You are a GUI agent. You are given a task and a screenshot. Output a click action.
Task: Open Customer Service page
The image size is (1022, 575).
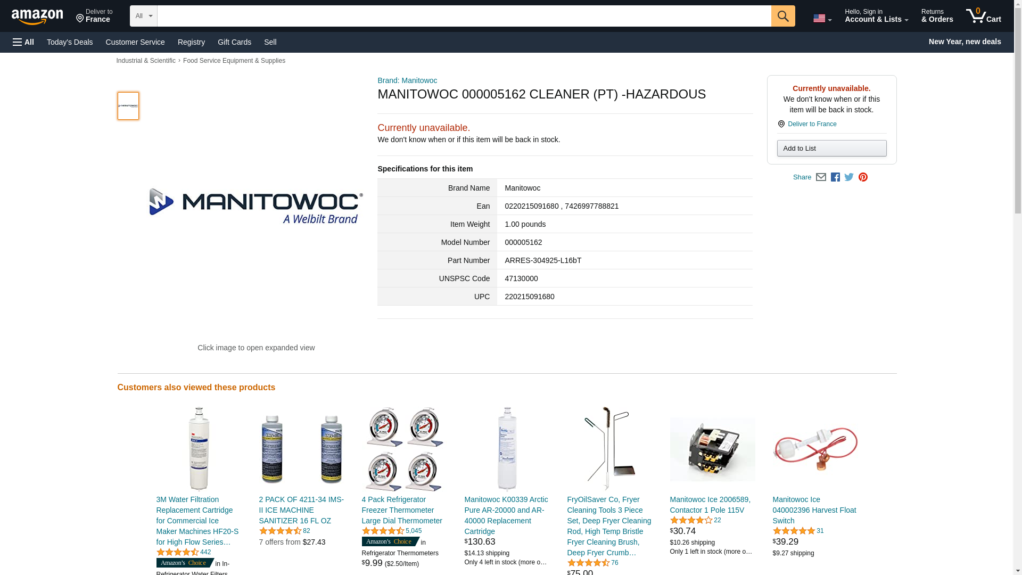tap(135, 42)
